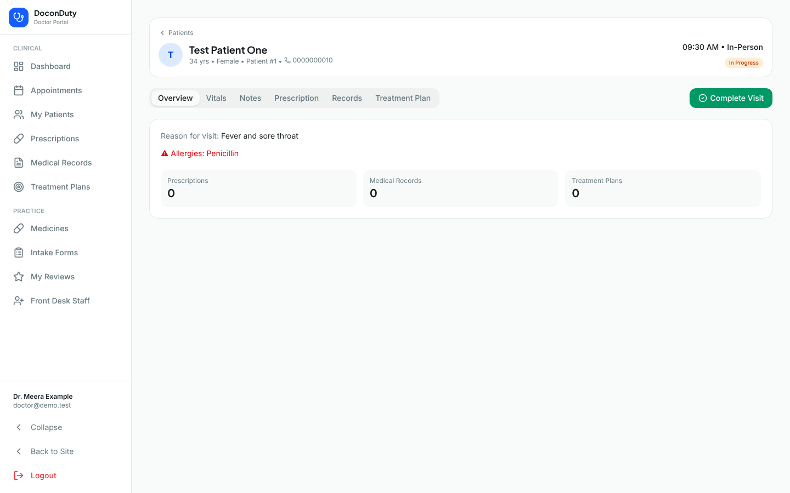Open Dashboard via its grid icon
Viewport: 790px width, 493px height.
[19, 66]
